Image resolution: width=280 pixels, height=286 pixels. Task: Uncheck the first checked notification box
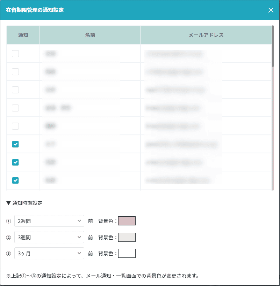[15, 144]
